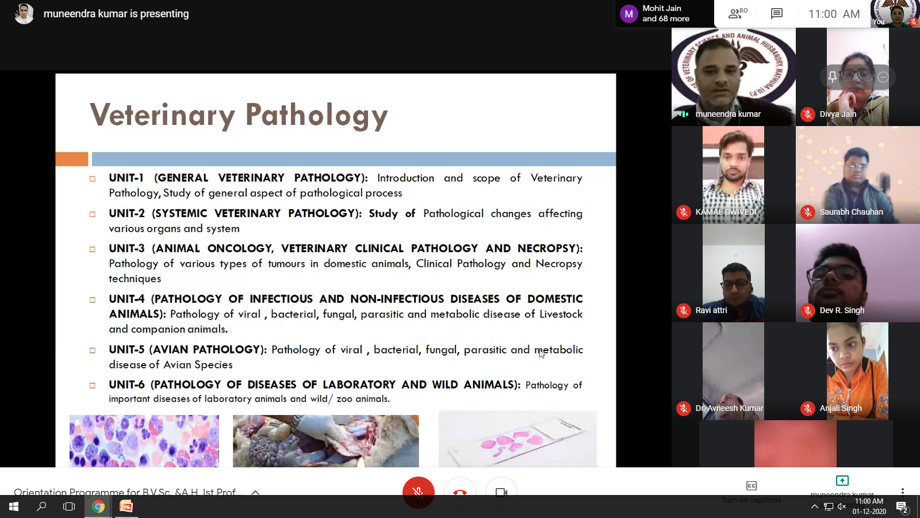The height and width of the screenshot is (518, 920).
Task: Select Ravi attri's video tile
Action: coord(734,273)
